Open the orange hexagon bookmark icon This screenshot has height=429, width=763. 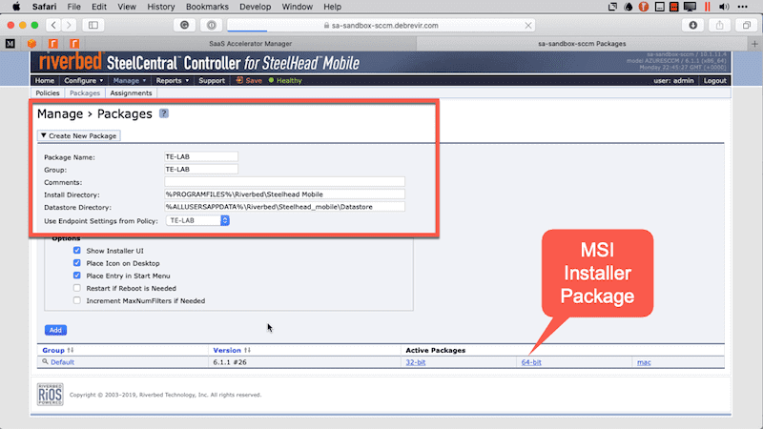pyautogui.click(x=31, y=44)
